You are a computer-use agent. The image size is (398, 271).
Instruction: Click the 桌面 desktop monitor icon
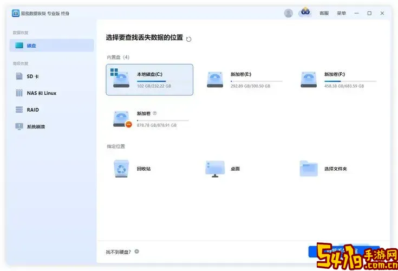coord(215,169)
